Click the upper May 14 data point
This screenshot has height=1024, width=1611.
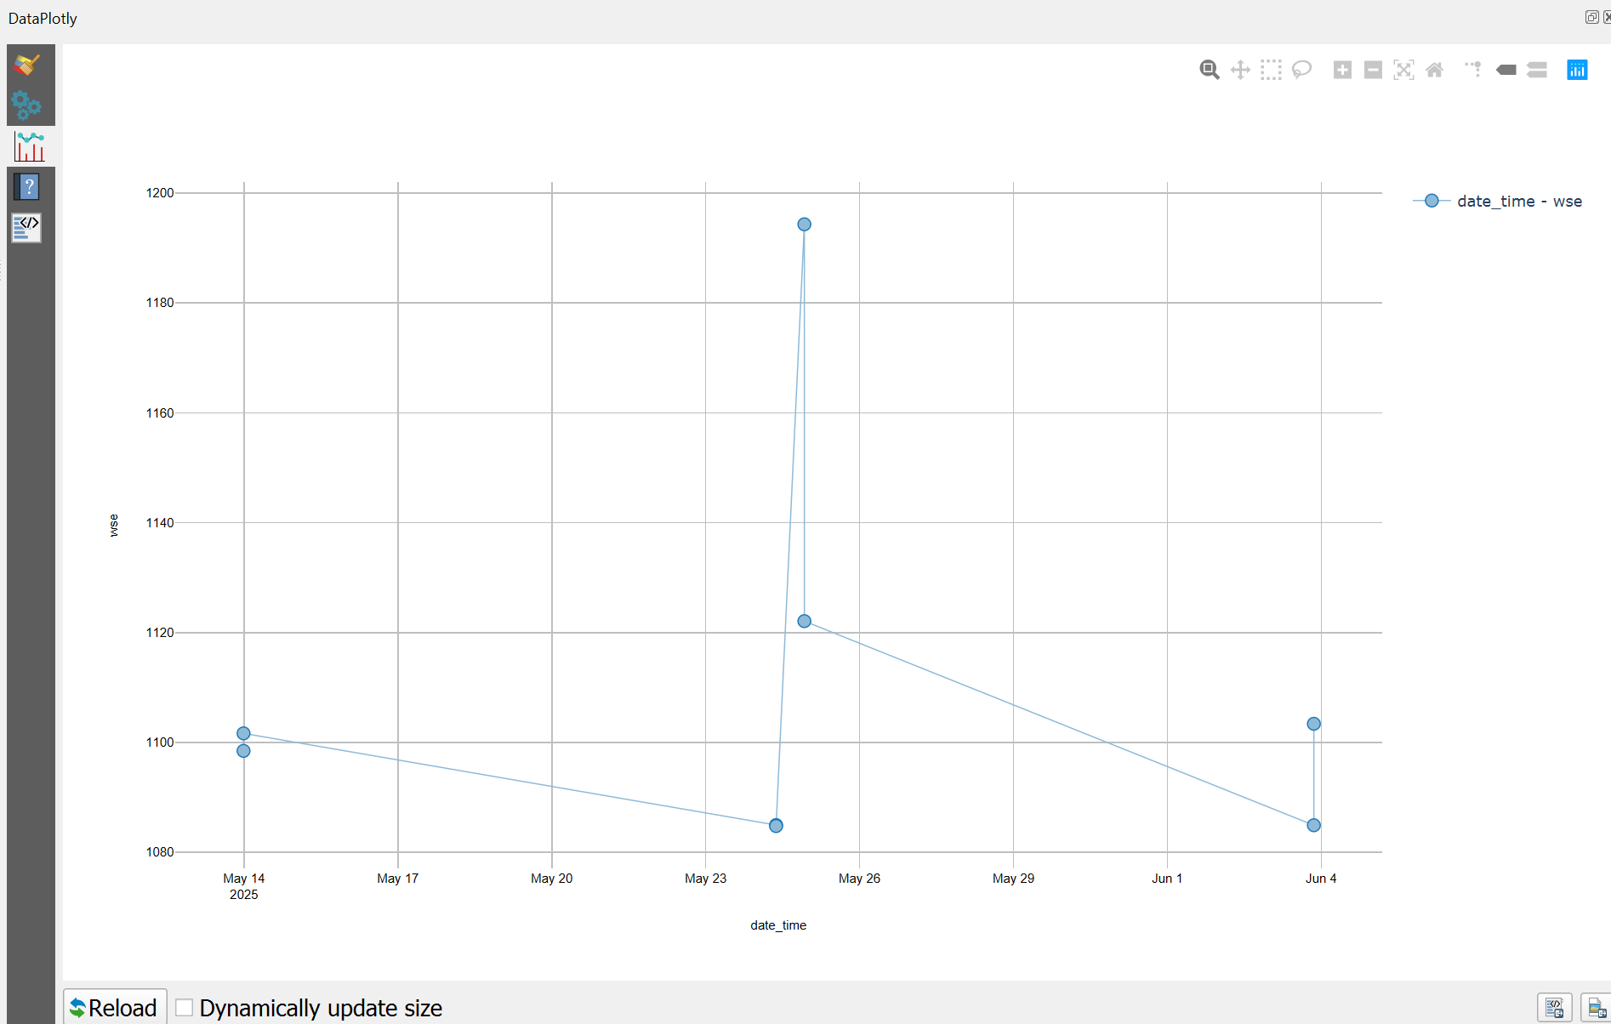click(x=243, y=733)
